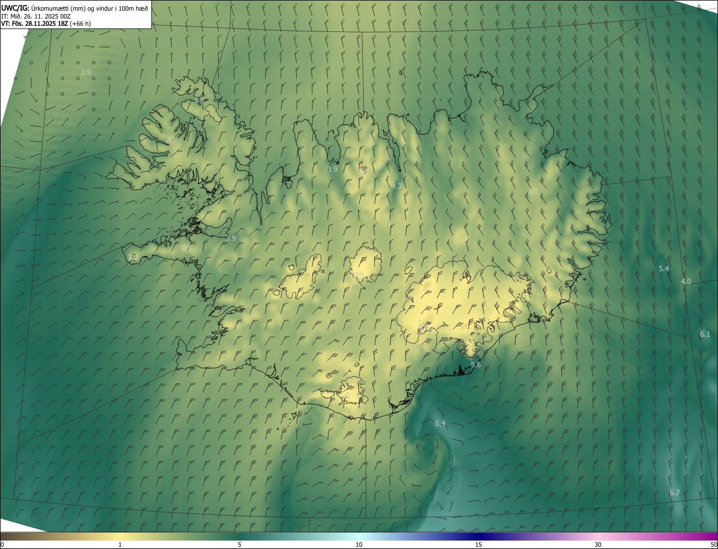Click the 4.0 value label on map
Image resolution: width=718 pixels, height=549 pixels.
coord(685,281)
